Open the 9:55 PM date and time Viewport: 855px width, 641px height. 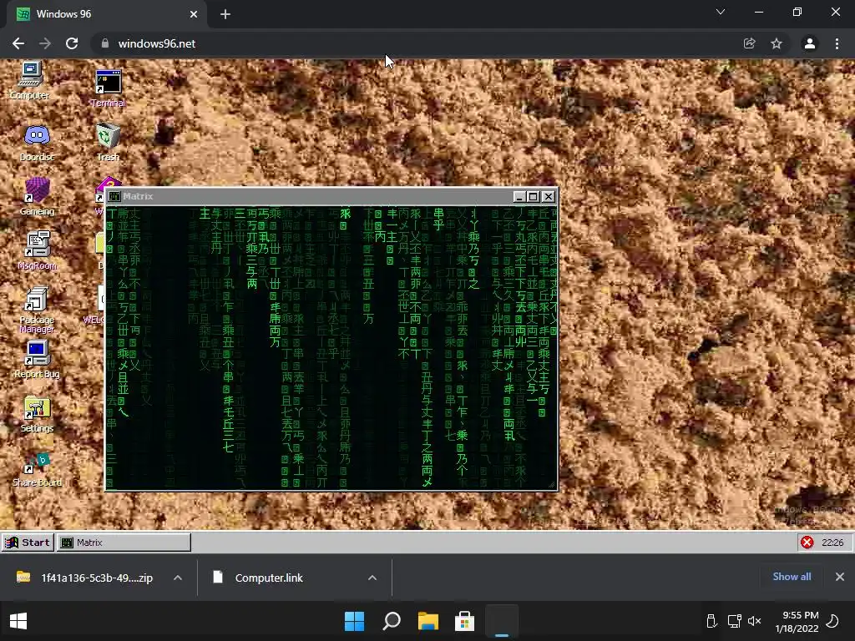pyautogui.click(x=797, y=621)
